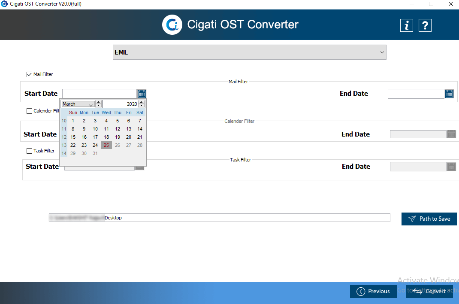Increase the month with the up stepper arrow
Image resolution: width=459 pixels, height=304 pixels.
99,102
